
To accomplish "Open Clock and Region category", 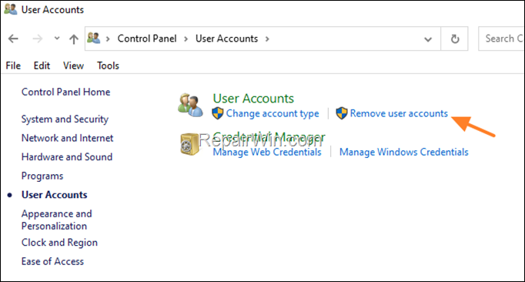I will pos(59,243).
